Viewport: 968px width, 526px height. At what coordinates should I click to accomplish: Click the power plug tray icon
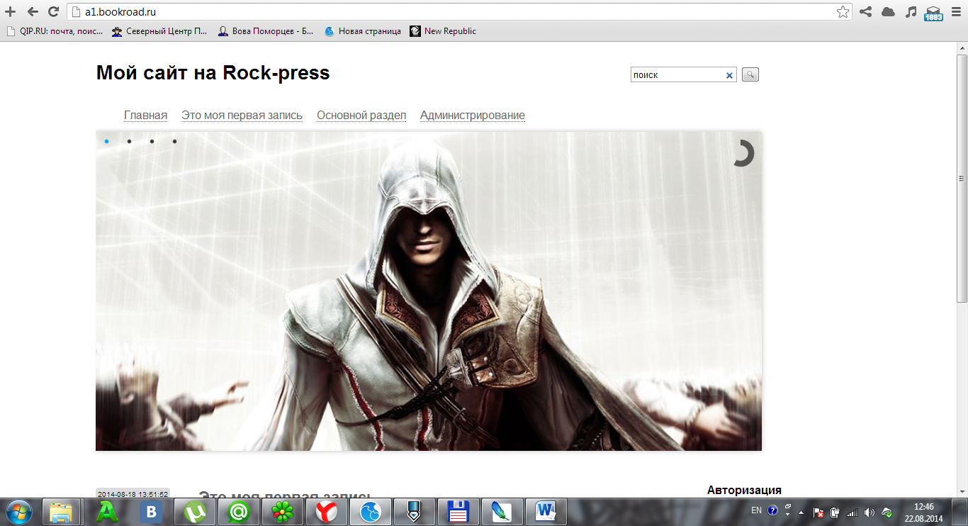pyautogui.click(x=835, y=512)
